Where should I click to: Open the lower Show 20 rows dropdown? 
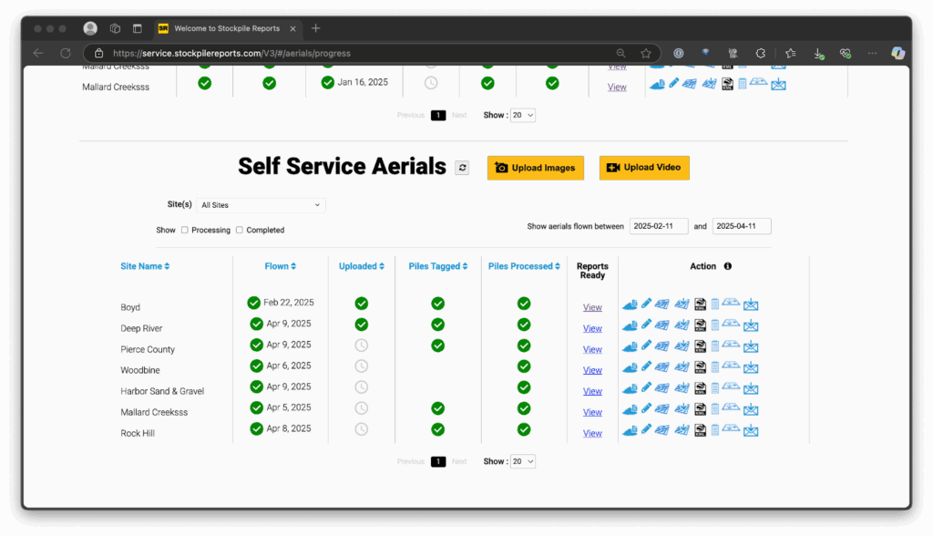pos(523,461)
